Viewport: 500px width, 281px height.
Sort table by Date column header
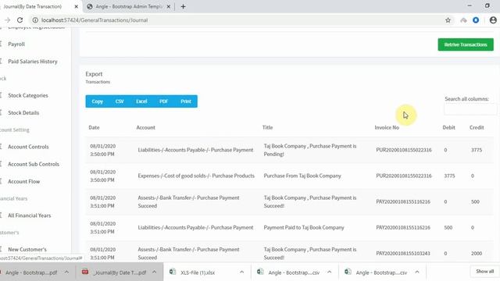click(94, 127)
